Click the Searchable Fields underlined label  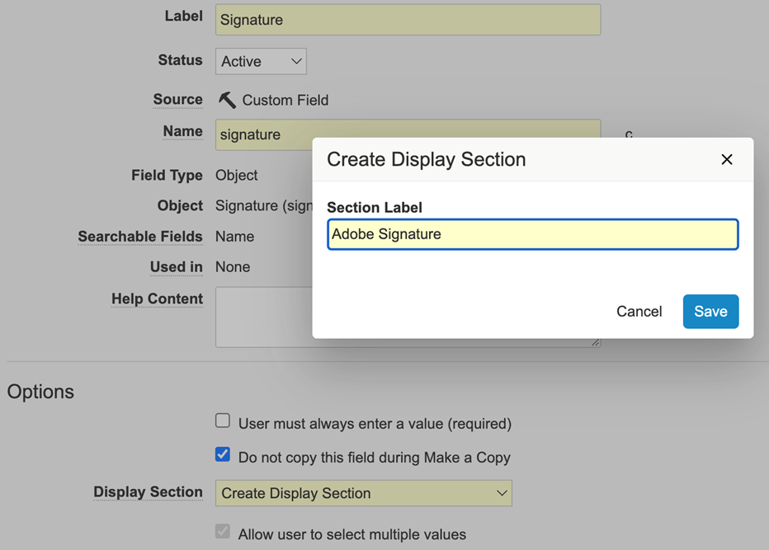tap(140, 237)
